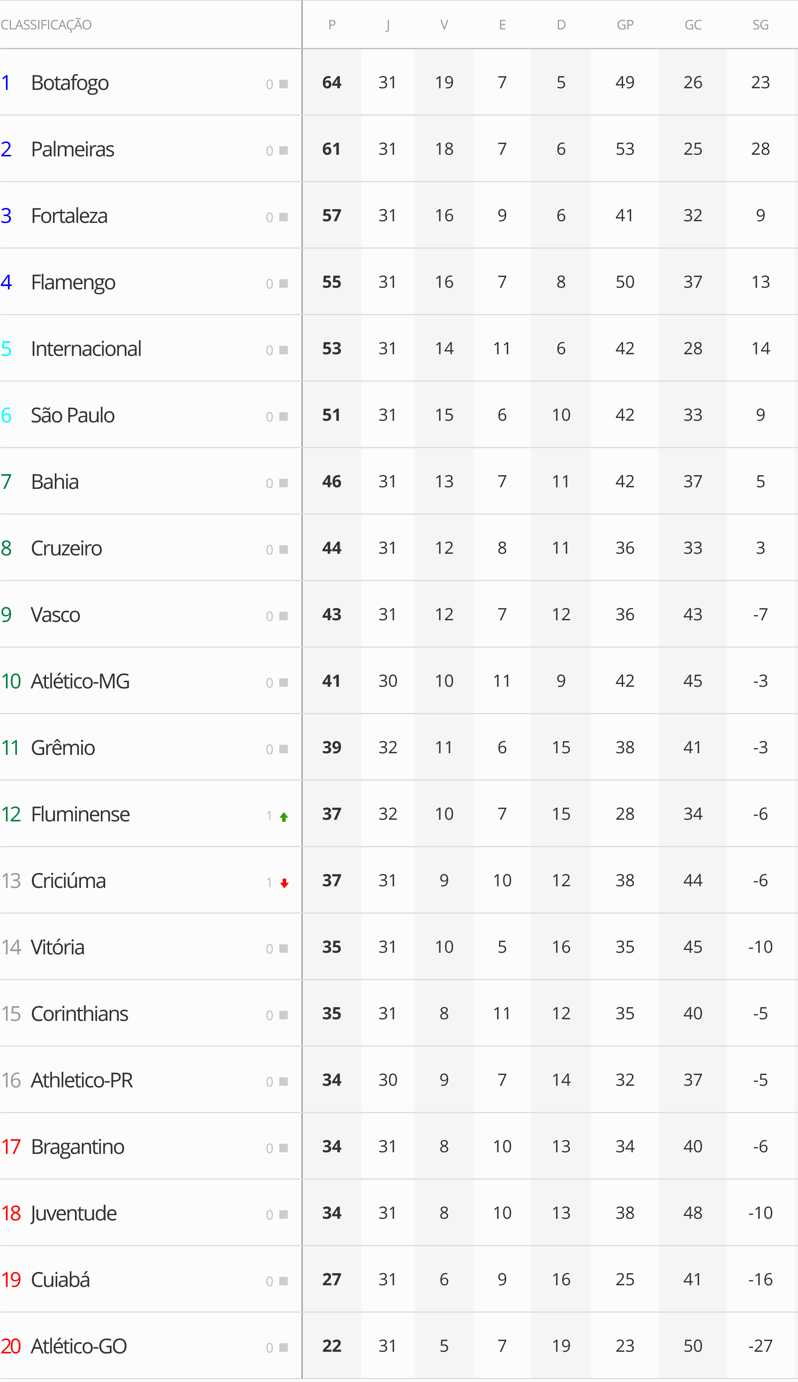Open the Grêmio team link
Screen dimensions: 798x1382
click(x=62, y=748)
